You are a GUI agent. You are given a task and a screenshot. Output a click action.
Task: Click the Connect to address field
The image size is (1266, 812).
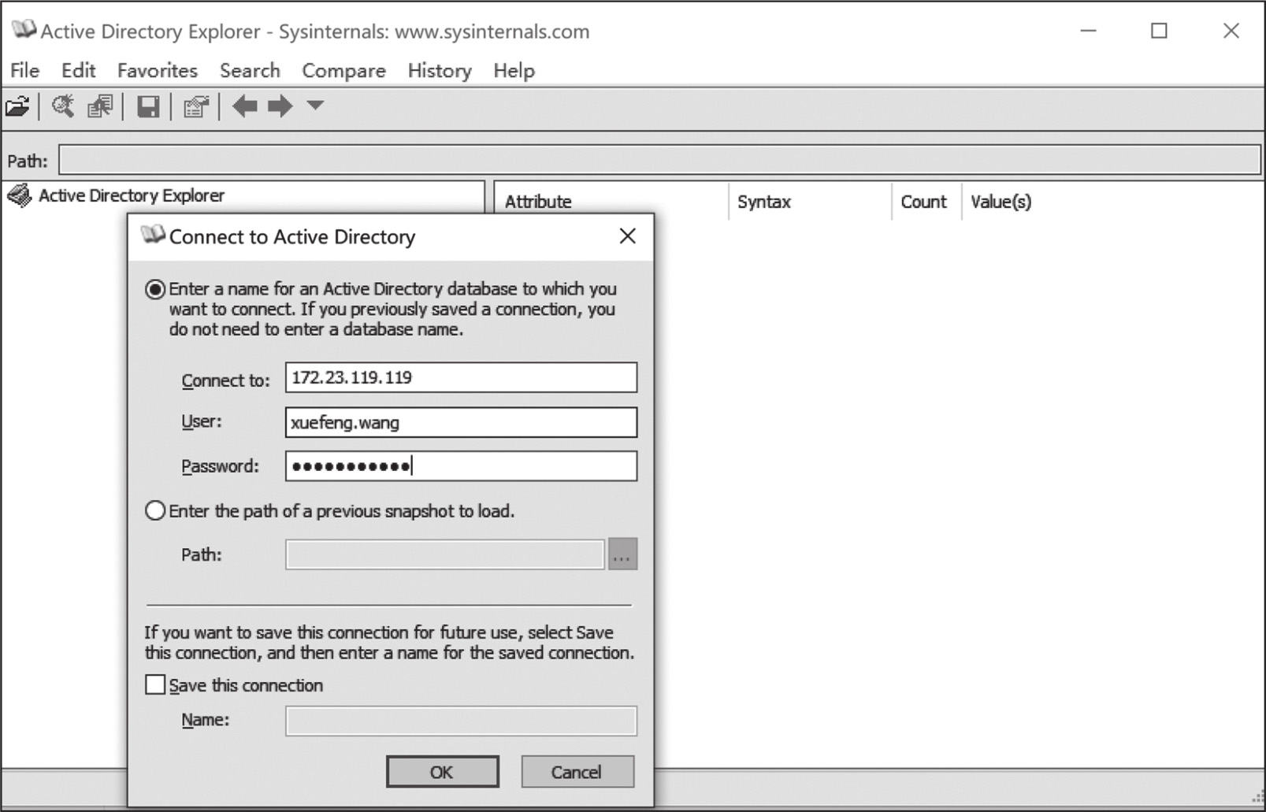pyautogui.click(x=461, y=377)
